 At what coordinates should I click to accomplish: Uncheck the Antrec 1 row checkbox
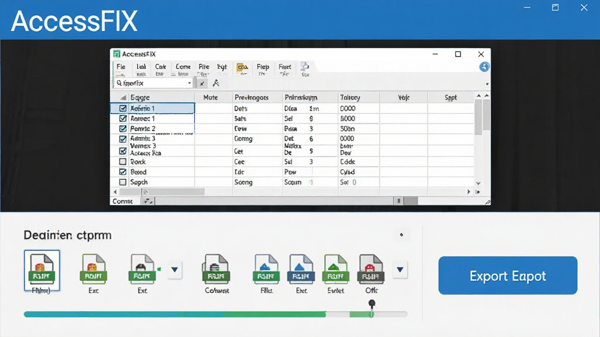[x=123, y=118]
